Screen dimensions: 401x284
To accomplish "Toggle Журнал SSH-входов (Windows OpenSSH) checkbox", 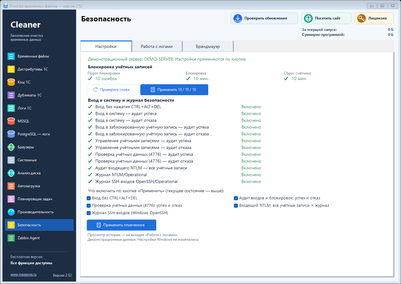I will (89, 213).
